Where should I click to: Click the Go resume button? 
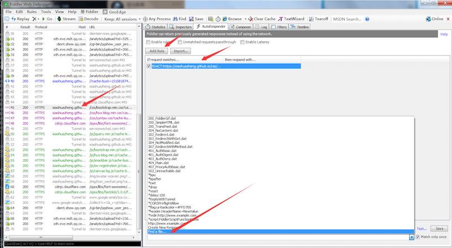(47, 19)
